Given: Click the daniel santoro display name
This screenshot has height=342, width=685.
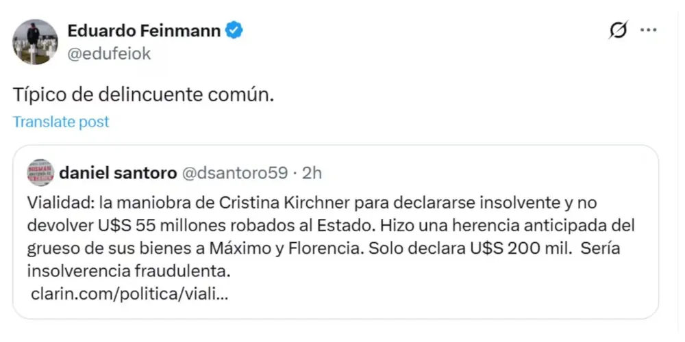Looking at the screenshot, I should tap(116, 172).
